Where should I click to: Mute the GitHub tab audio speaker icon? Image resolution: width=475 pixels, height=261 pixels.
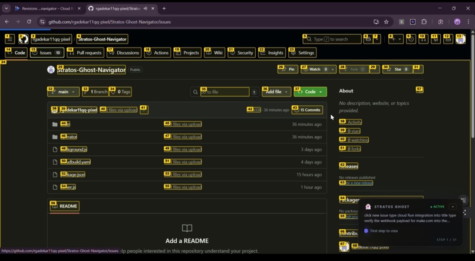pyautogui.click(x=146, y=8)
